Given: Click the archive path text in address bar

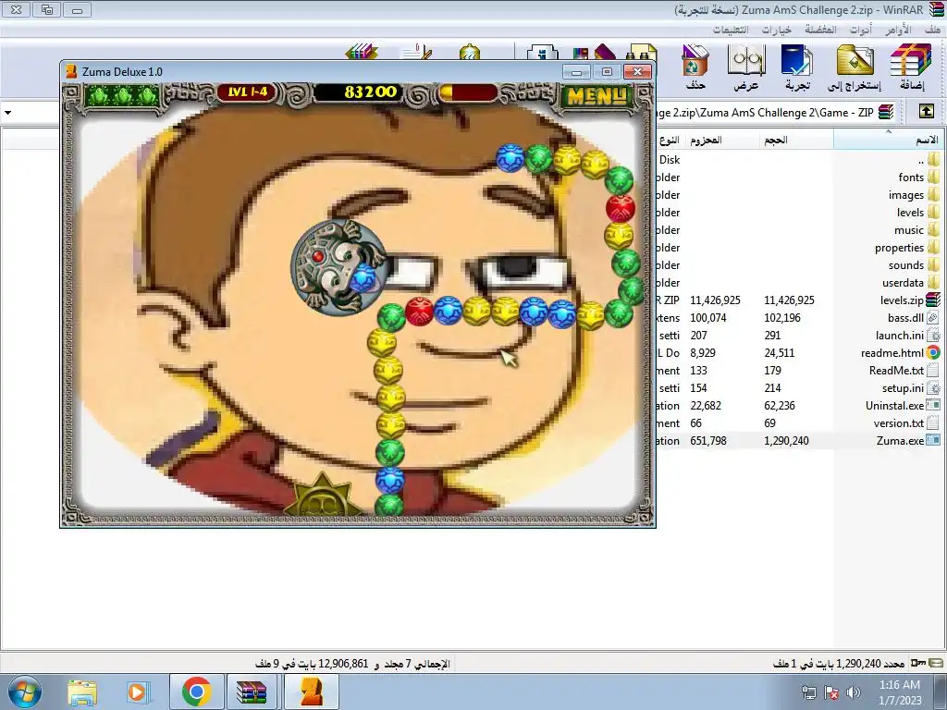Looking at the screenshot, I should tap(766, 112).
